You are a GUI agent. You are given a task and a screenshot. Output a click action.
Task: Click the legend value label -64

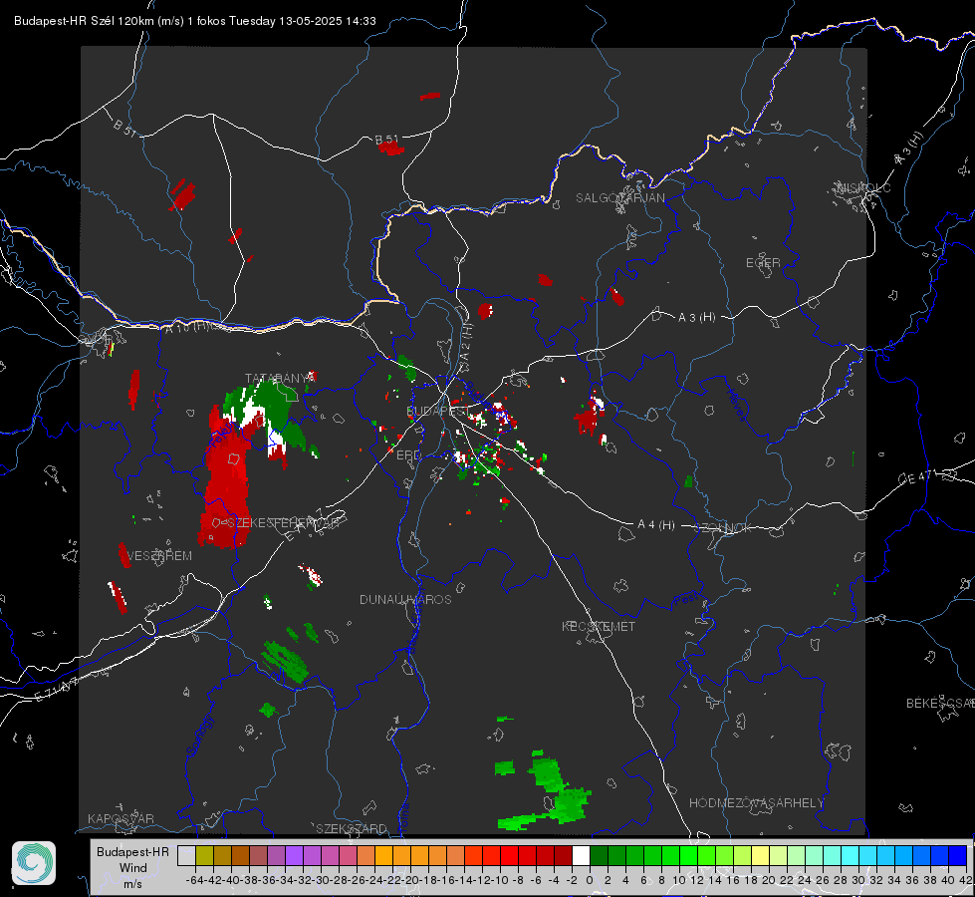(x=194, y=880)
